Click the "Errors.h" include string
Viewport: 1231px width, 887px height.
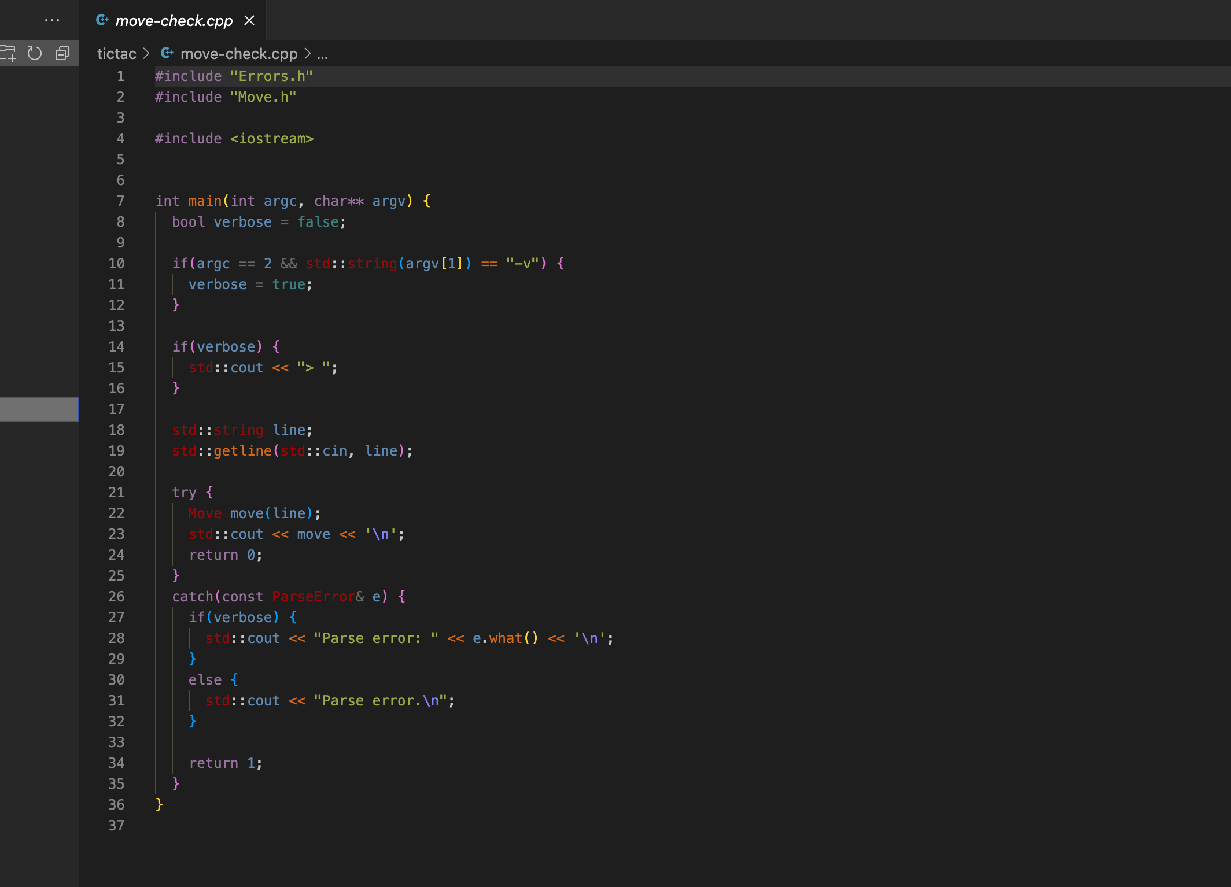(x=271, y=76)
